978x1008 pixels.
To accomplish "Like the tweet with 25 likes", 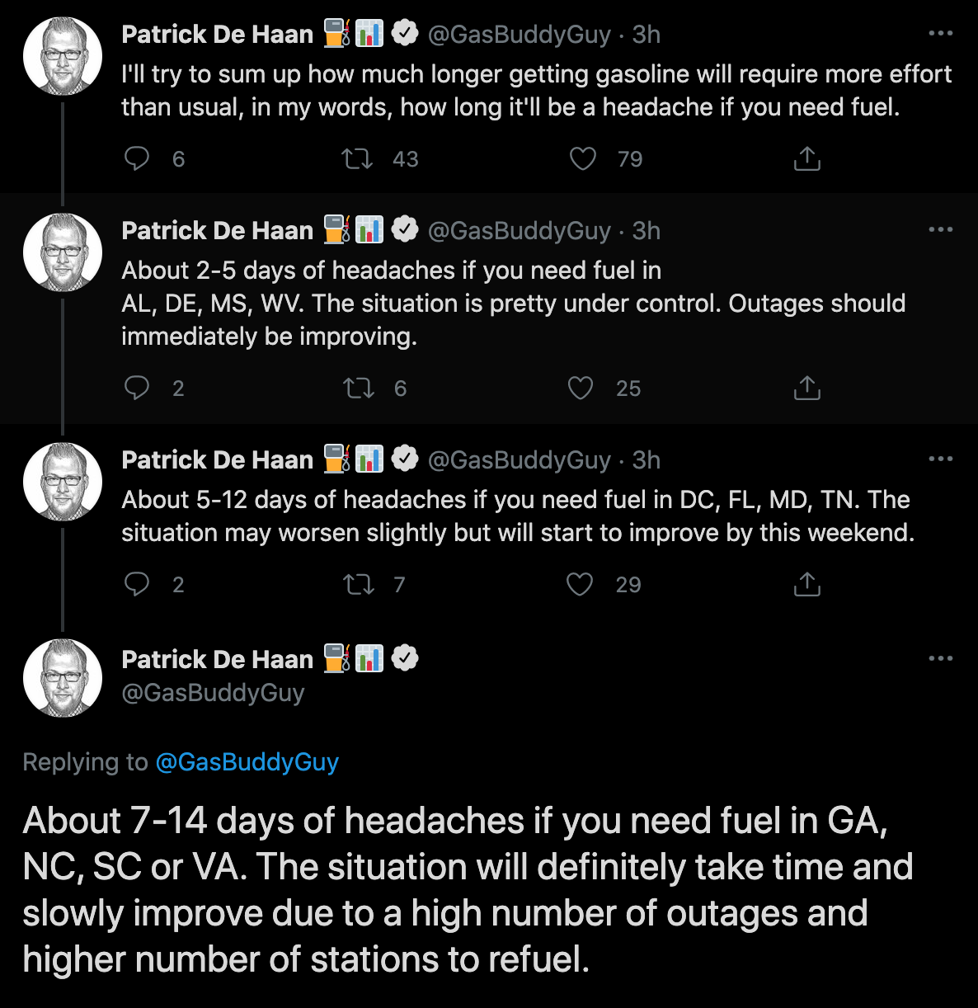I will pos(581,388).
